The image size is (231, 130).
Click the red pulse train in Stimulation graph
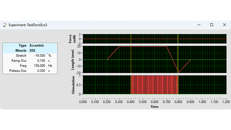tap(154, 85)
